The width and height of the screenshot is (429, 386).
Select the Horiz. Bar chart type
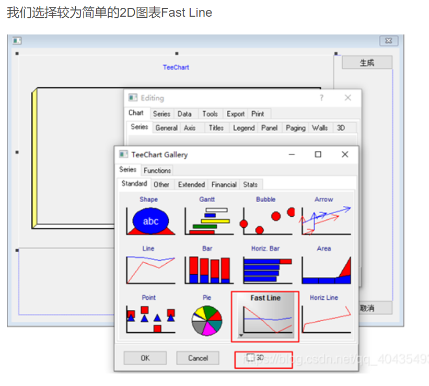coord(268,264)
